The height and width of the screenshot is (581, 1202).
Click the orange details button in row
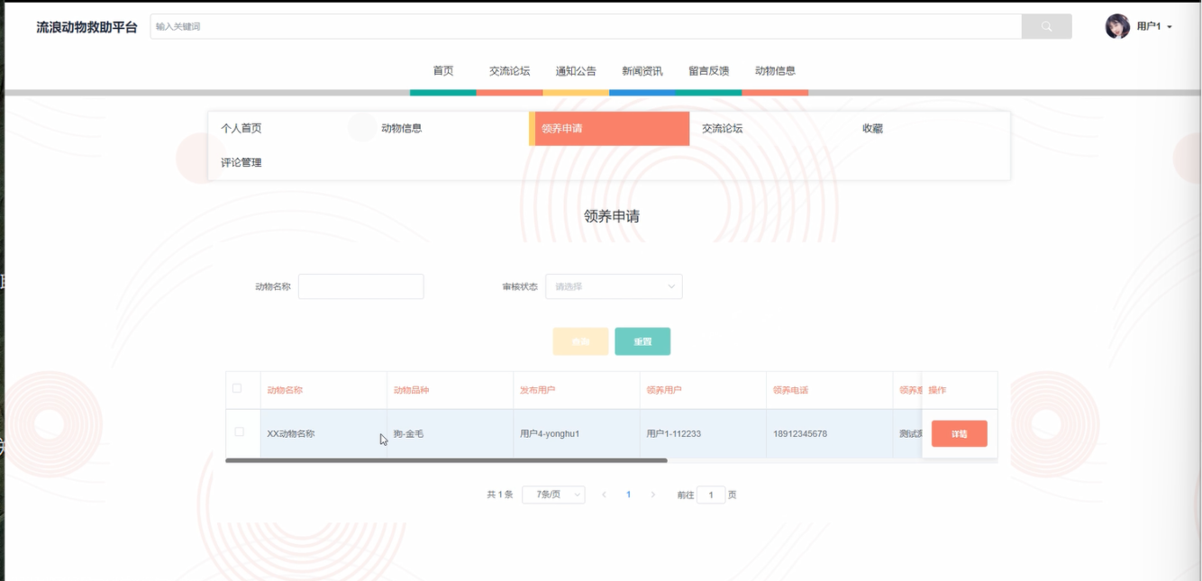point(959,433)
